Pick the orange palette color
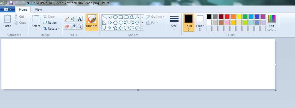 (233, 17)
